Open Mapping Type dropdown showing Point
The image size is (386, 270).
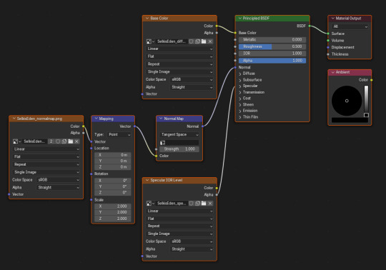coord(119,134)
